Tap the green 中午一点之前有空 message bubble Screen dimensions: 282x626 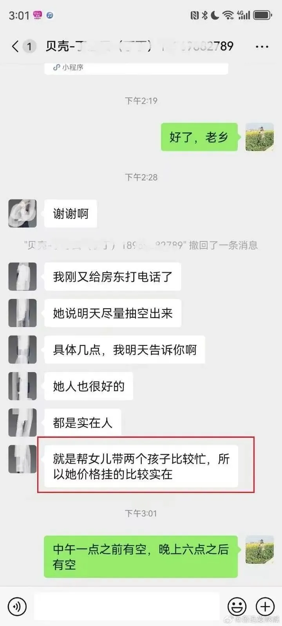click(x=141, y=557)
